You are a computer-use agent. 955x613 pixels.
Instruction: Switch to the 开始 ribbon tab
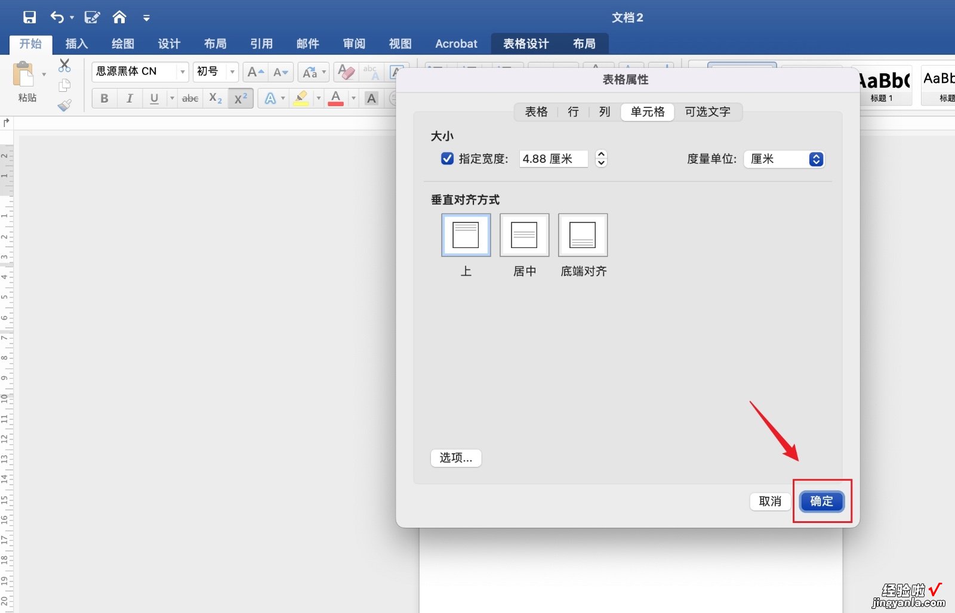30,44
